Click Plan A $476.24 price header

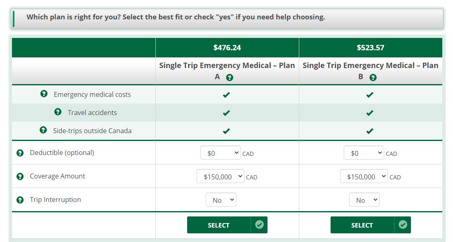(227, 48)
